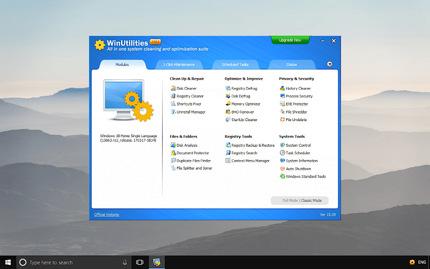Open Disk Analysis icon
The width and height of the screenshot is (430, 269).
point(173,145)
